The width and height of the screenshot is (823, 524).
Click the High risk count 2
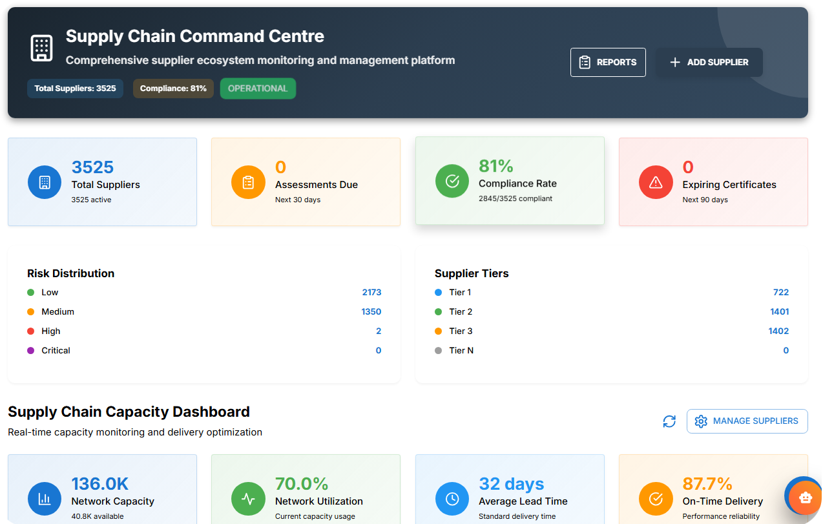tap(379, 331)
